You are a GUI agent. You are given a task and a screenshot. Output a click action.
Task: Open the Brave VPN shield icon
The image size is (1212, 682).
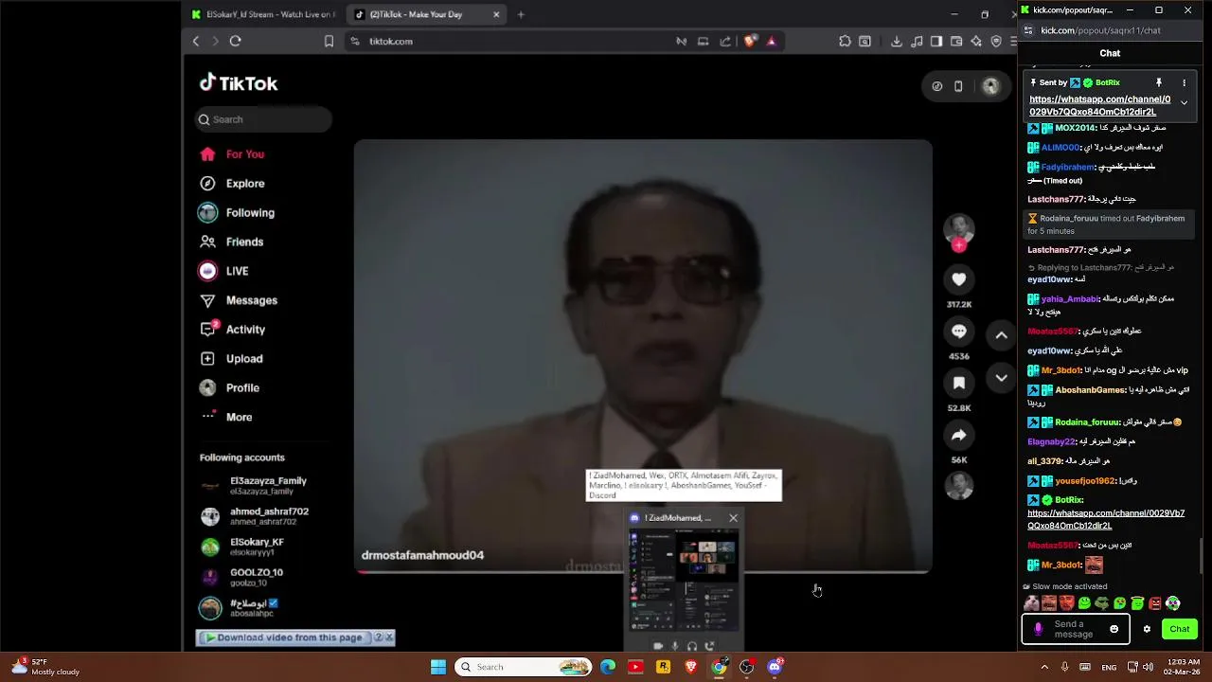(996, 41)
